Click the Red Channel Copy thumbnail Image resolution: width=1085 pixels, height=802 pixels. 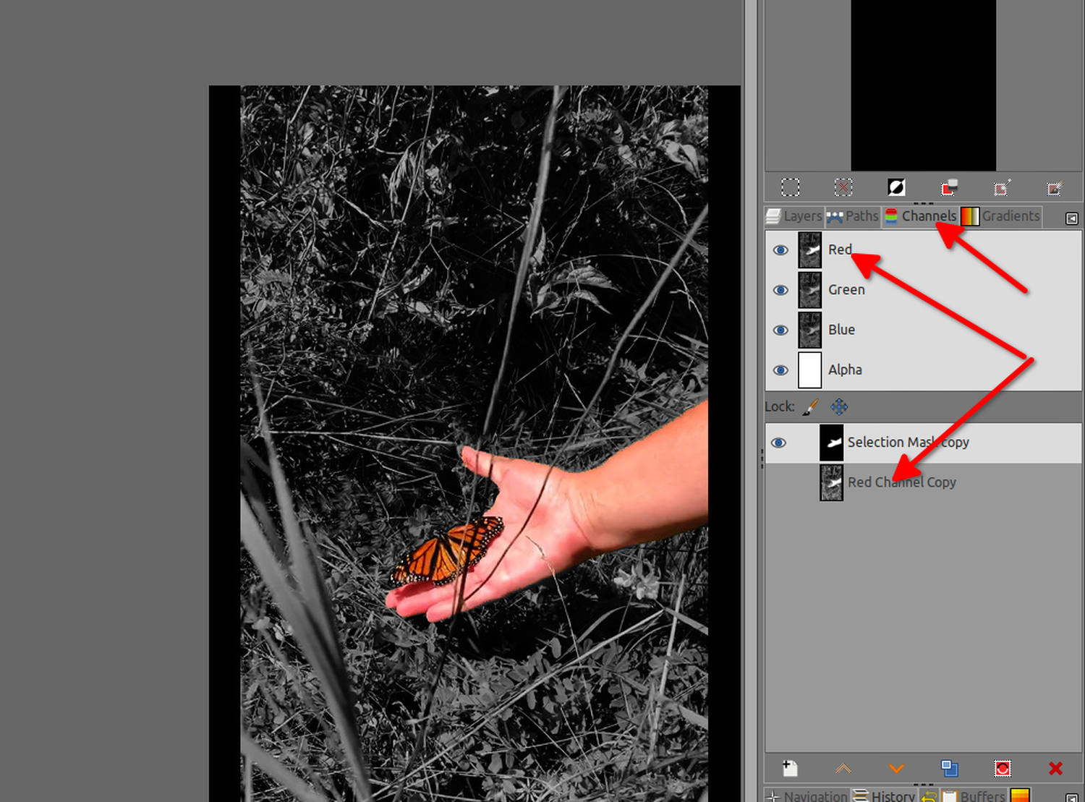pyautogui.click(x=831, y=482)
